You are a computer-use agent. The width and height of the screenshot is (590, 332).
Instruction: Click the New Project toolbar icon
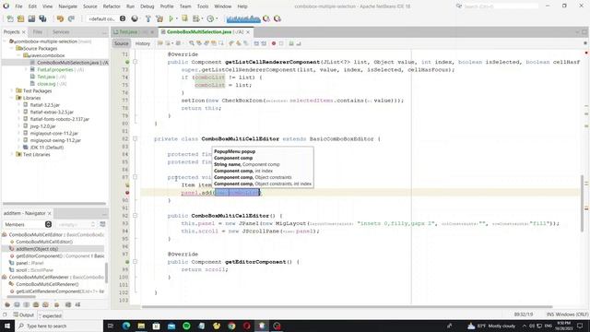click(20, 18)
